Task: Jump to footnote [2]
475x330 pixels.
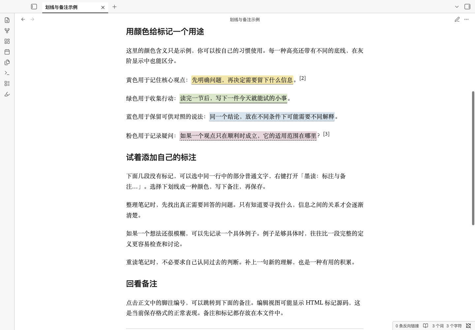Action: [302, 78]
